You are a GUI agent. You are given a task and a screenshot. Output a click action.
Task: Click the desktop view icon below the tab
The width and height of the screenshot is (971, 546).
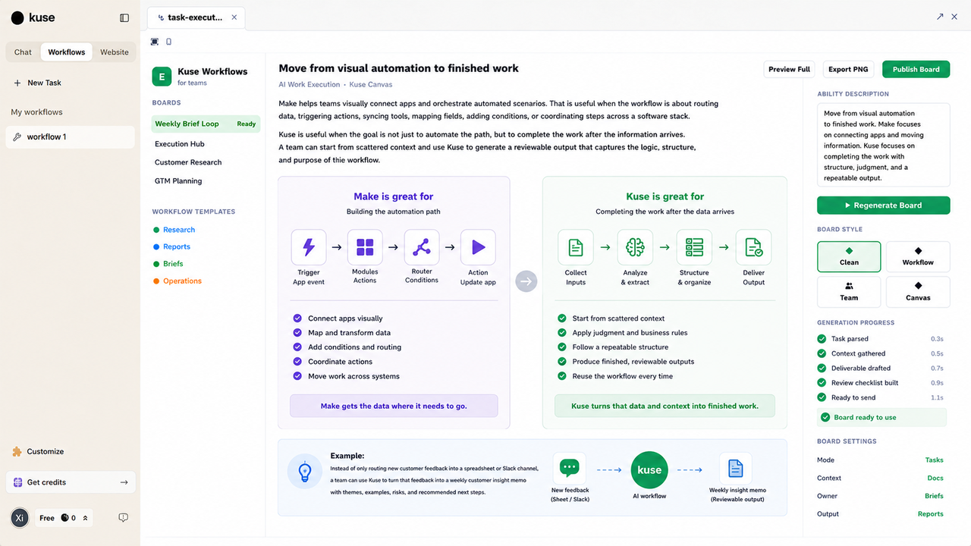click(x=155, y=42)
